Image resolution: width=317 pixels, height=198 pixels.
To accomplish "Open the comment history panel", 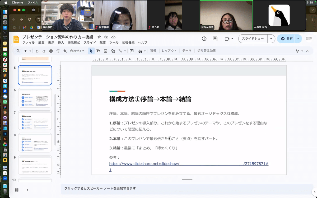I will coord(215,39).
